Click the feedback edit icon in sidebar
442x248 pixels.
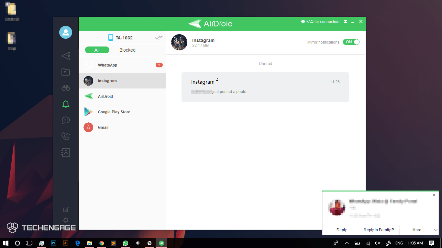click(66, 210)
